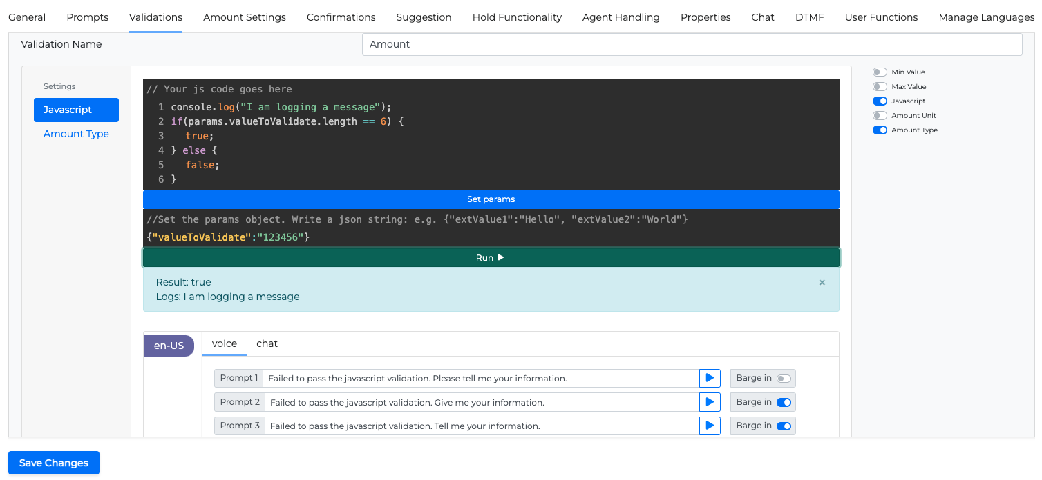
Task: Enable Barge in for Prompt 1
Action: pos(784,379)
